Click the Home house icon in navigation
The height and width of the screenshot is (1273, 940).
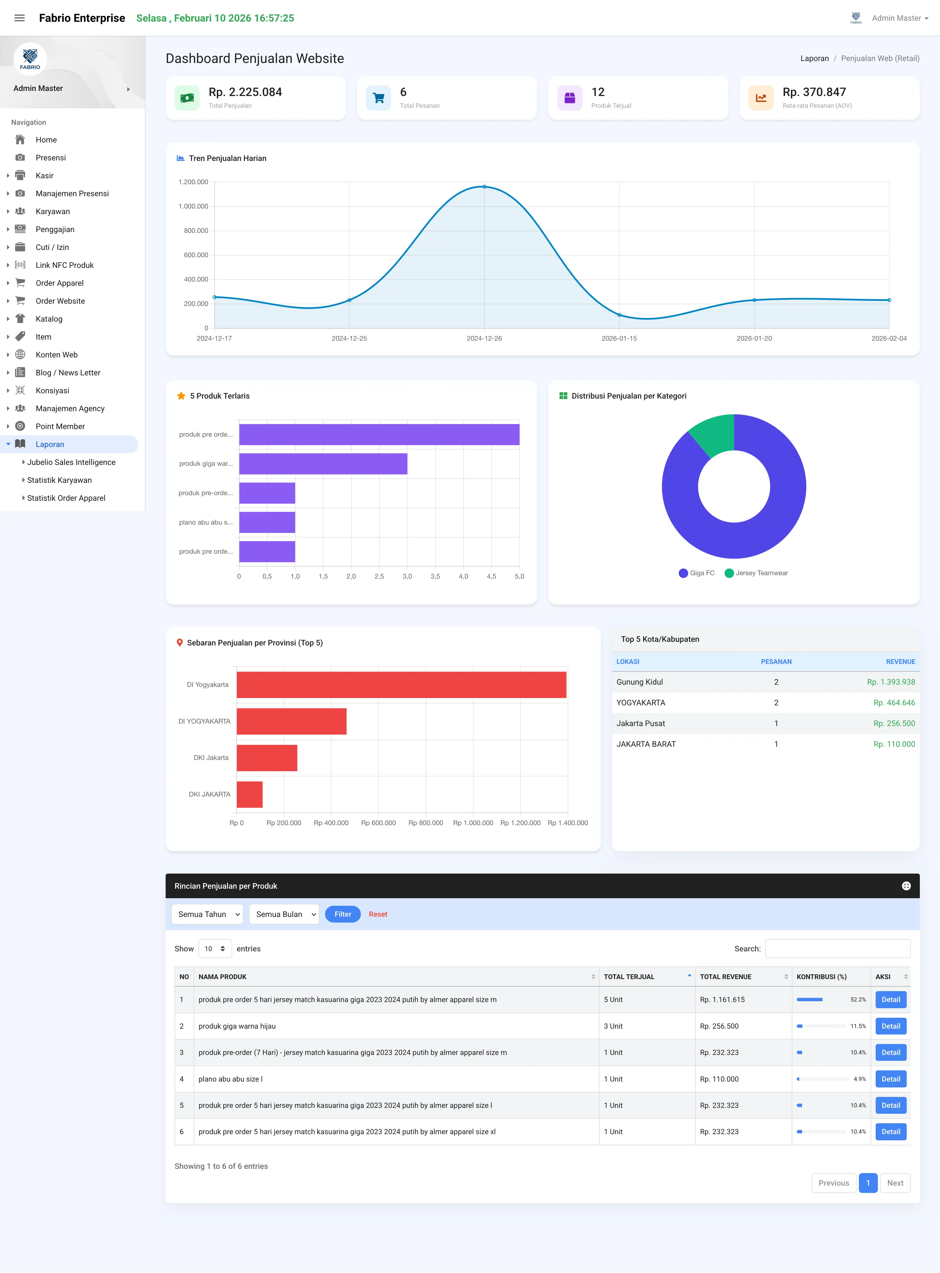pos(20,139)
